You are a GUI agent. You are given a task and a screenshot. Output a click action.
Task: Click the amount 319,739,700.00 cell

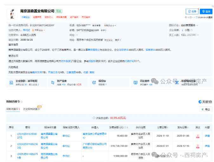[119, 146]
